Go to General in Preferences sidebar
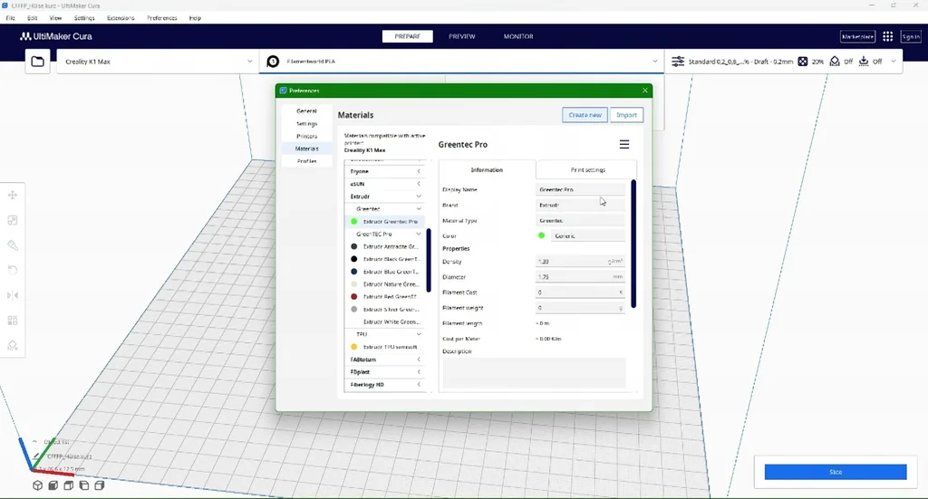928x499 pixels. (x=306, y=111)
